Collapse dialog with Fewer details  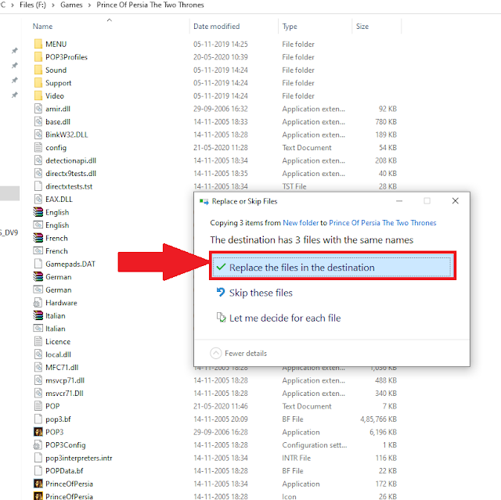pyautogui.click(x=238, y=353)
